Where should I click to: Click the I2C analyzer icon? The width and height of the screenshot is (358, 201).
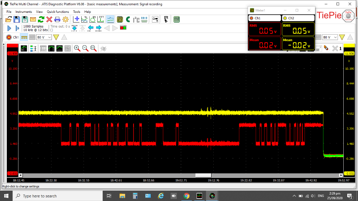[x=136, y=19]
